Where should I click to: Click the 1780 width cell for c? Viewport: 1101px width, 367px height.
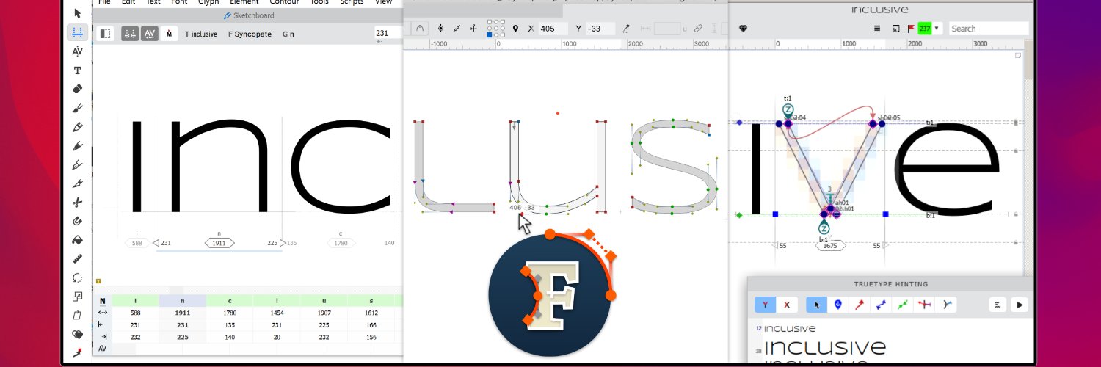point(230,313)
